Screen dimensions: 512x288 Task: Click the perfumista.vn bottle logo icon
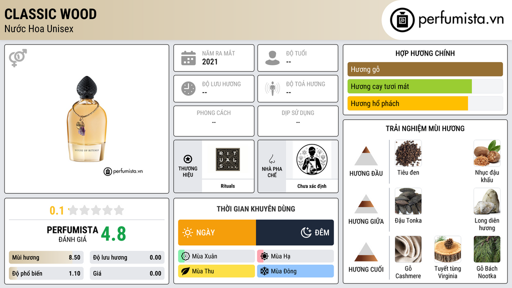pyautogui.click(x=402, y=20)
